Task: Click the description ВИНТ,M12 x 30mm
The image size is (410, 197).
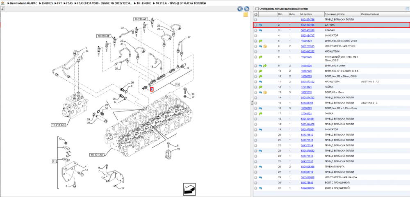Action: click(x=335, y=66)
